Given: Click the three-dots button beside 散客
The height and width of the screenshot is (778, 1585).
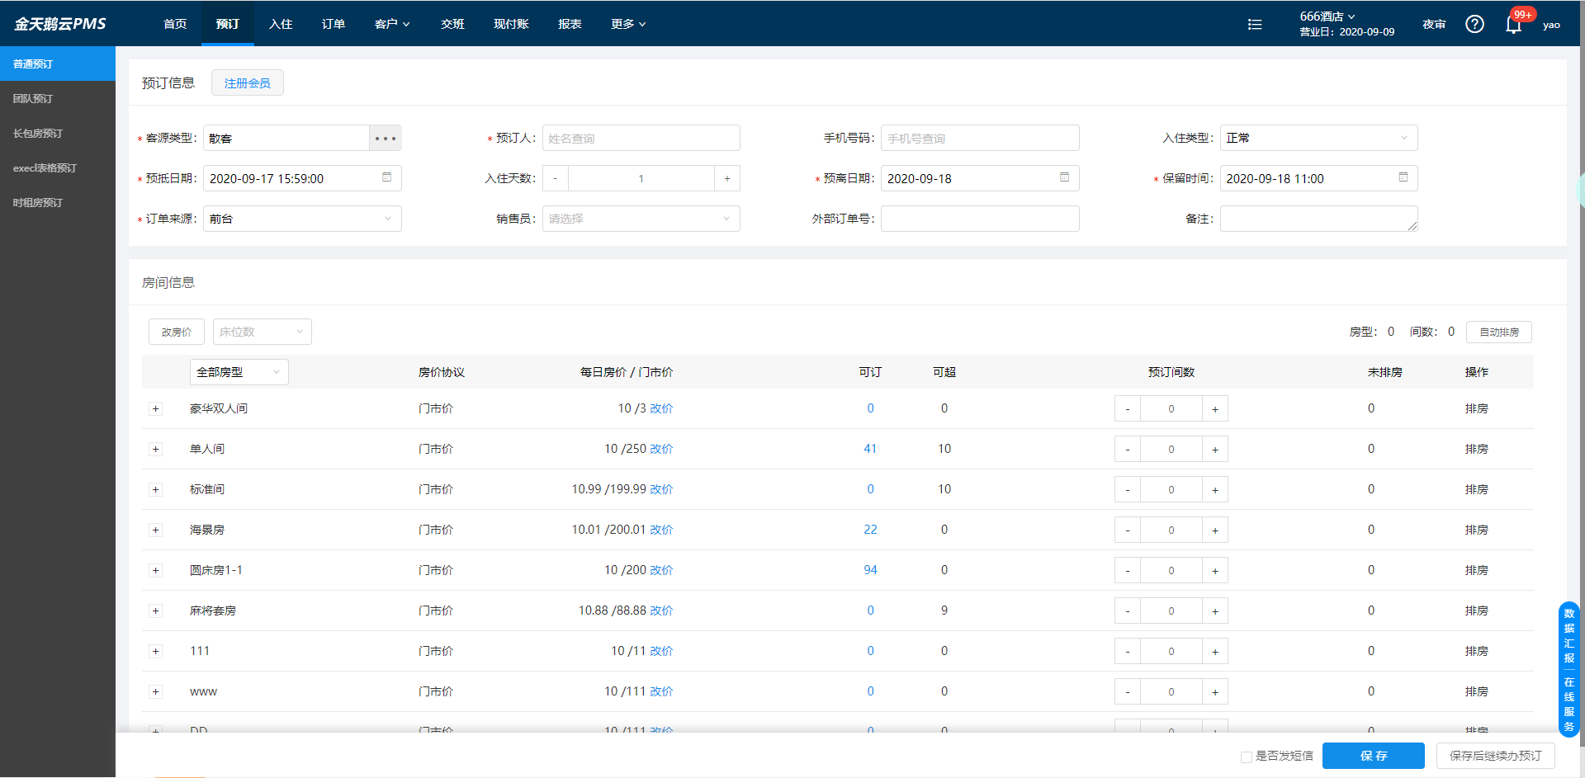Looking at the screenshot, I should pos(386,138).
